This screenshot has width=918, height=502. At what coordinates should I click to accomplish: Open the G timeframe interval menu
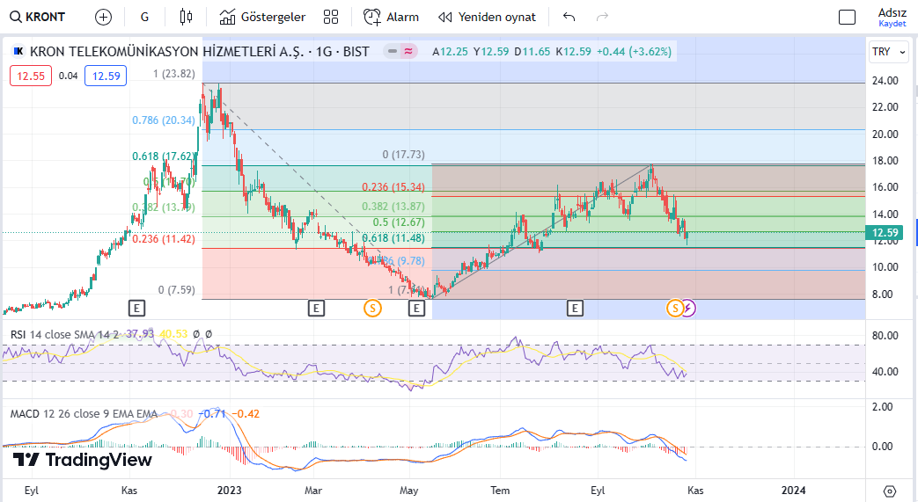(144, 17)
